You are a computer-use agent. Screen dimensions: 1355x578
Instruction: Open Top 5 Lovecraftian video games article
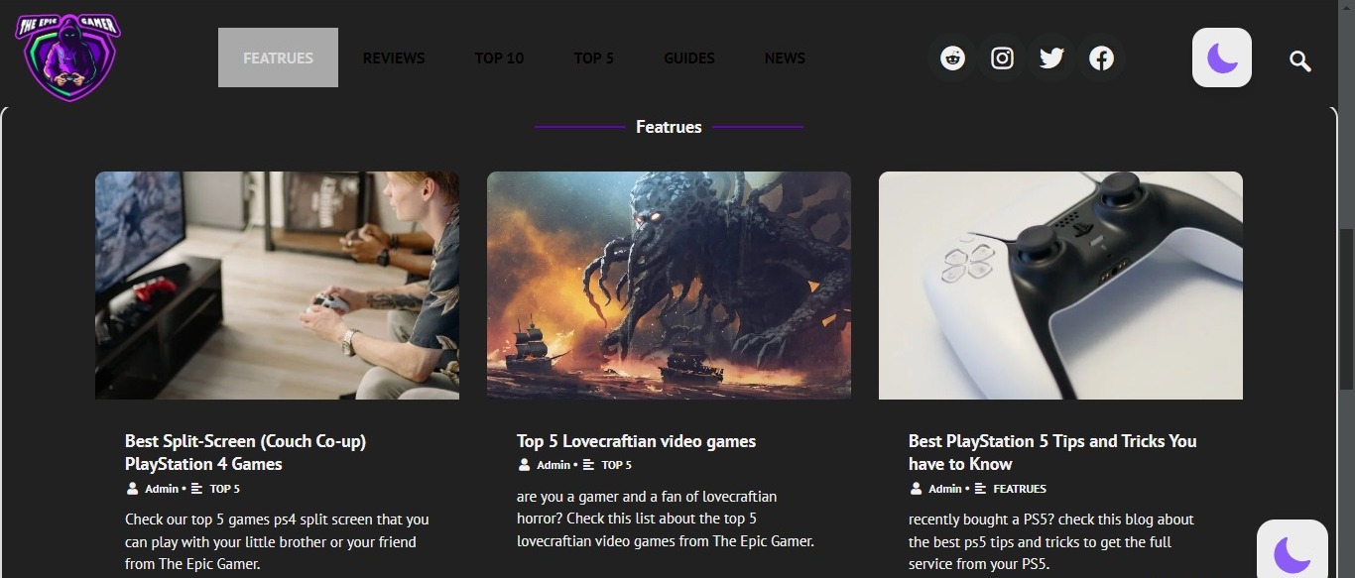636,441
